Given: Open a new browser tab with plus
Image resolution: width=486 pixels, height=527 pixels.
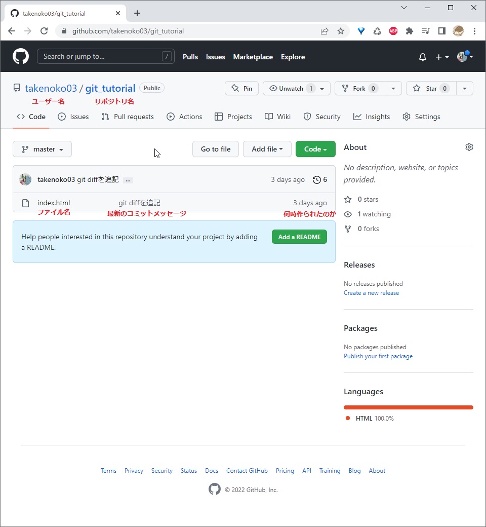Looking at the screenshot, I should pyautogui.click(x=137, y=13).
